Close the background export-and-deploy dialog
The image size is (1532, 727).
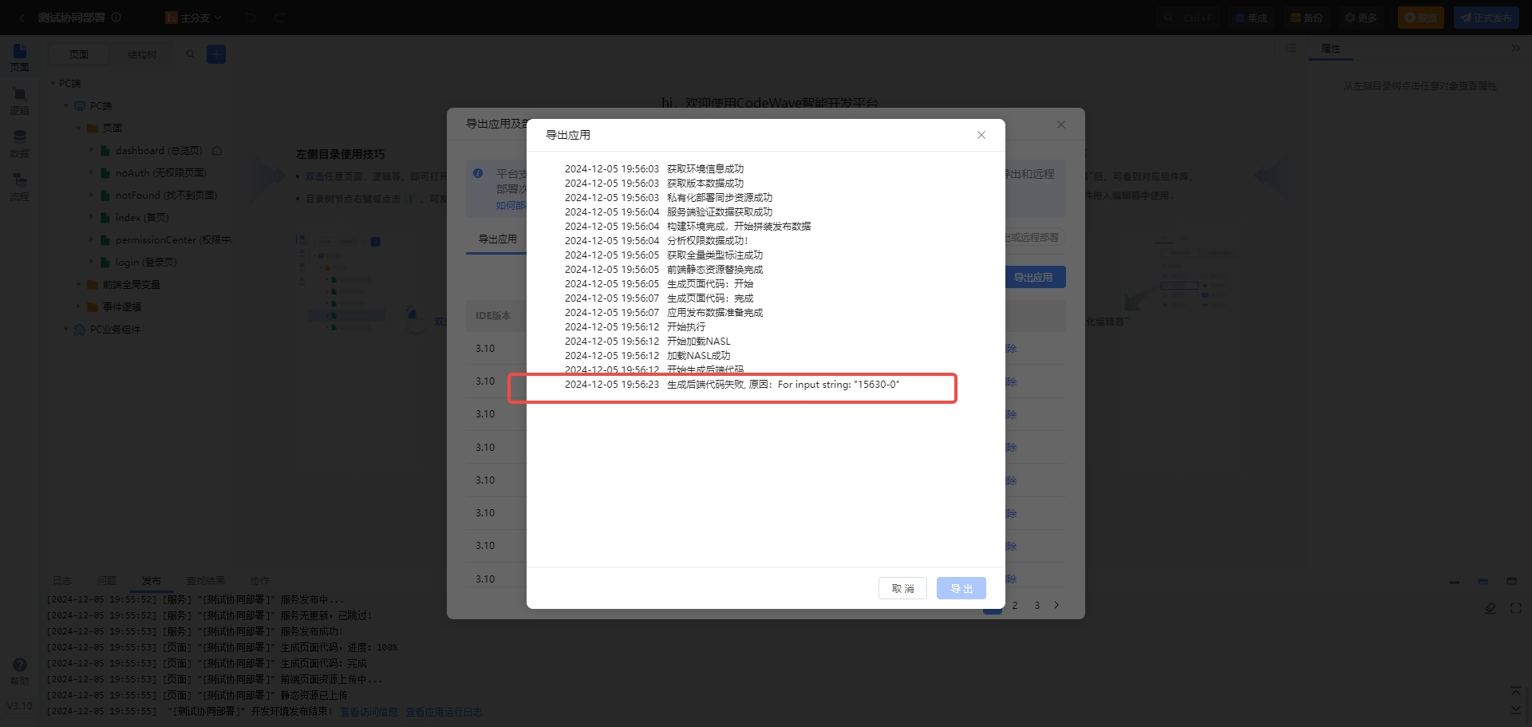(x=1060, y=124)
